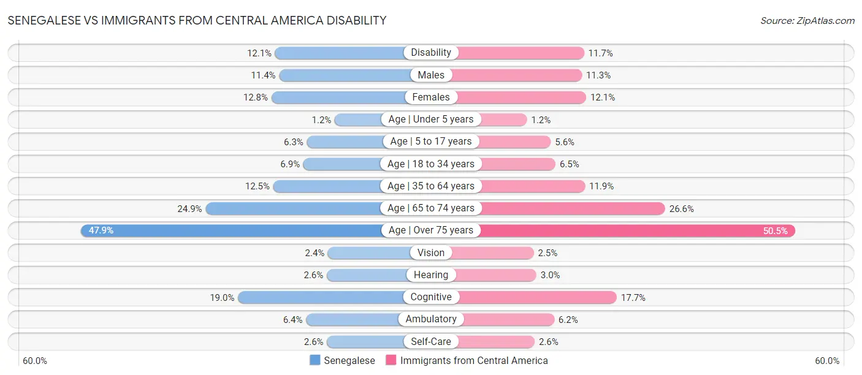Click the Immigrants from Central America pink swatch
The image size is (862, 375).
[391, 360]
